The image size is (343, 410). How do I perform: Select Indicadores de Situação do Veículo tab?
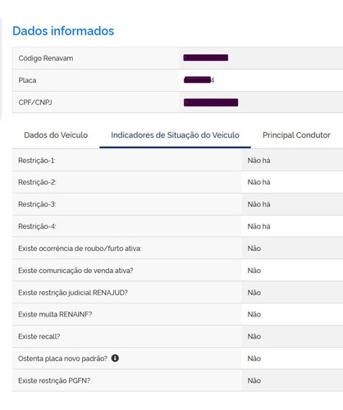175,135
